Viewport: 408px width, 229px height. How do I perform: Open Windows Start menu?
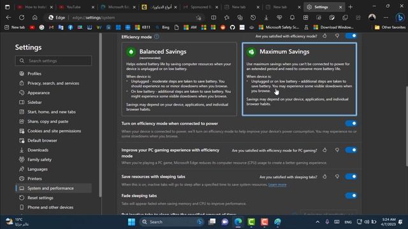point(132,222)
